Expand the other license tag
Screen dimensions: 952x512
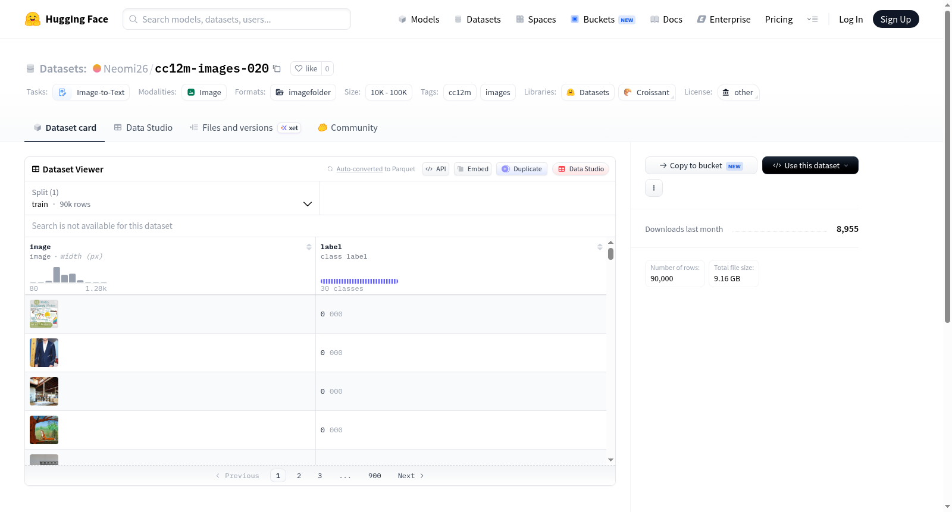pyautogui.click(x=738, y=92)
